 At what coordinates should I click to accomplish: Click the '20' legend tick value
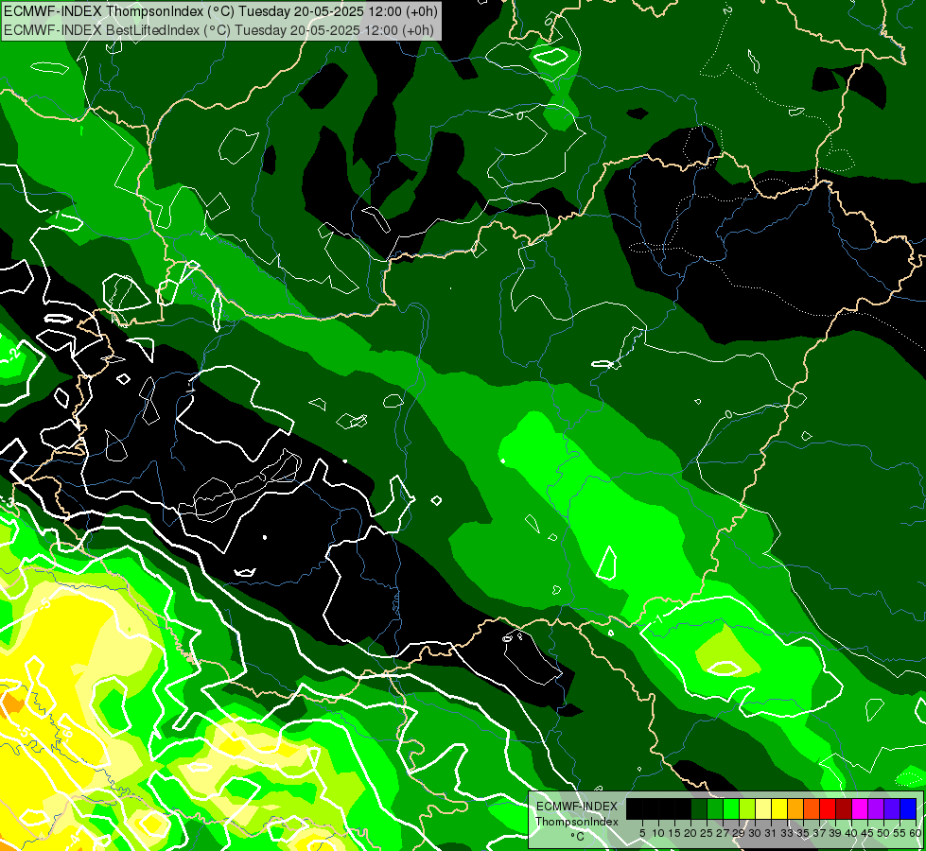691,833
